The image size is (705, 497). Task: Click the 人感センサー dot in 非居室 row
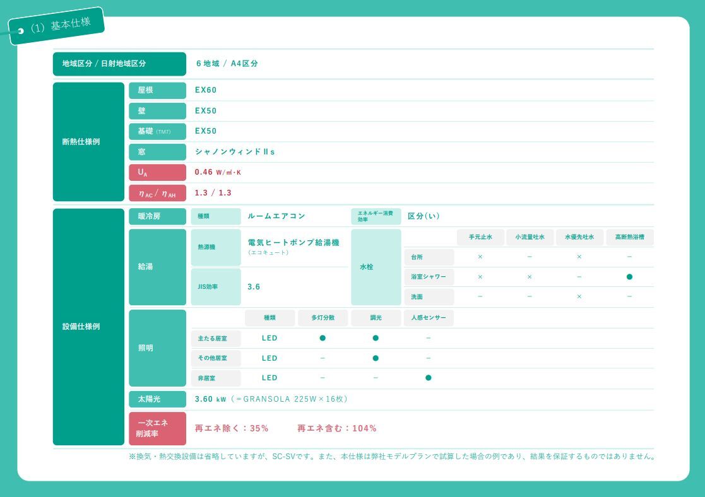point(429,378)
